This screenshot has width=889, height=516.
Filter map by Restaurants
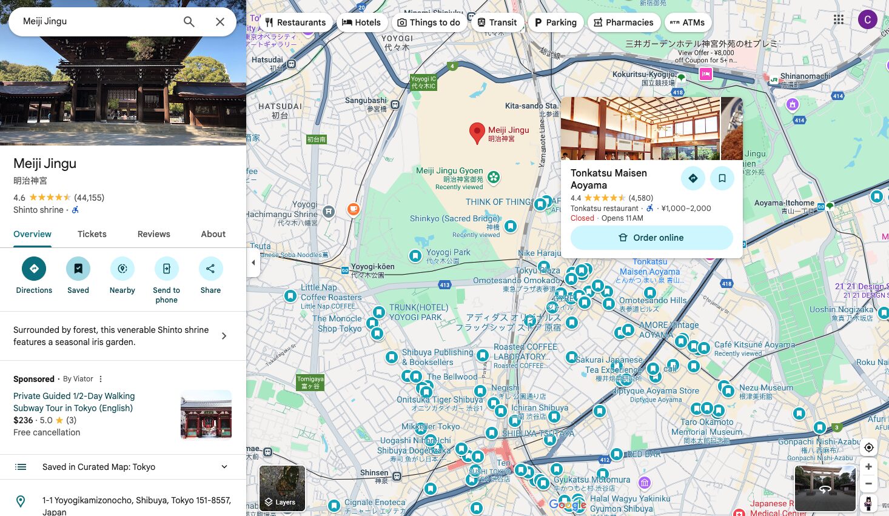click(295, 22)
